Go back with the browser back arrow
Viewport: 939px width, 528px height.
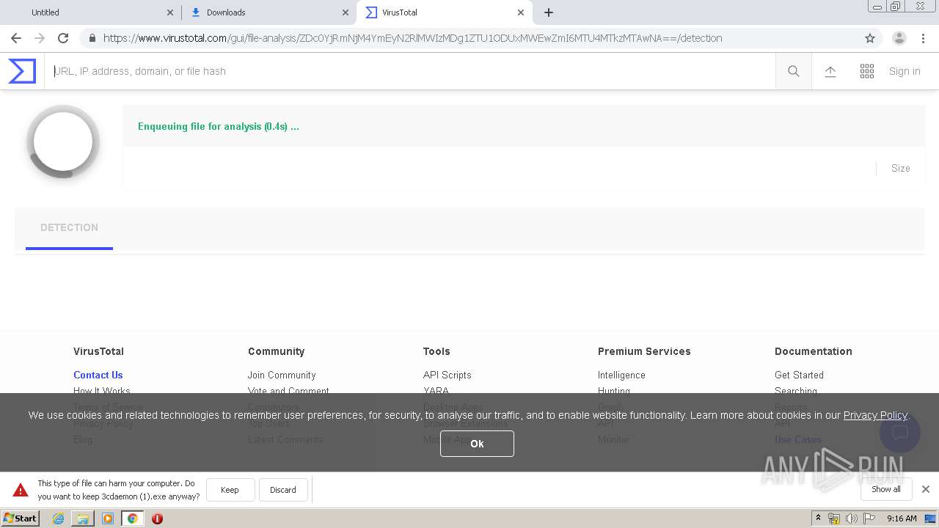tap(16, 38)
